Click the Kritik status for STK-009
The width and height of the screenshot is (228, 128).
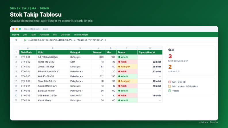(x=127, y=96)
